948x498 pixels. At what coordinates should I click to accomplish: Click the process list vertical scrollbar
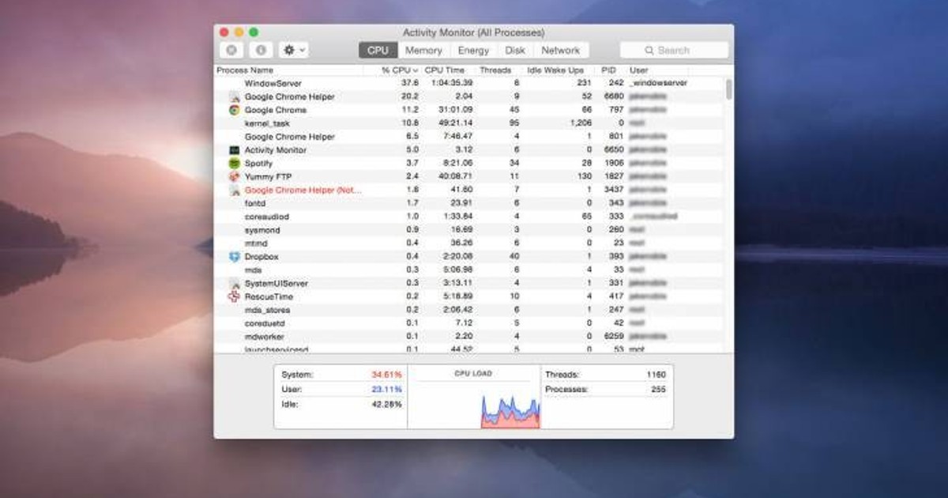(x=728, y=89)
